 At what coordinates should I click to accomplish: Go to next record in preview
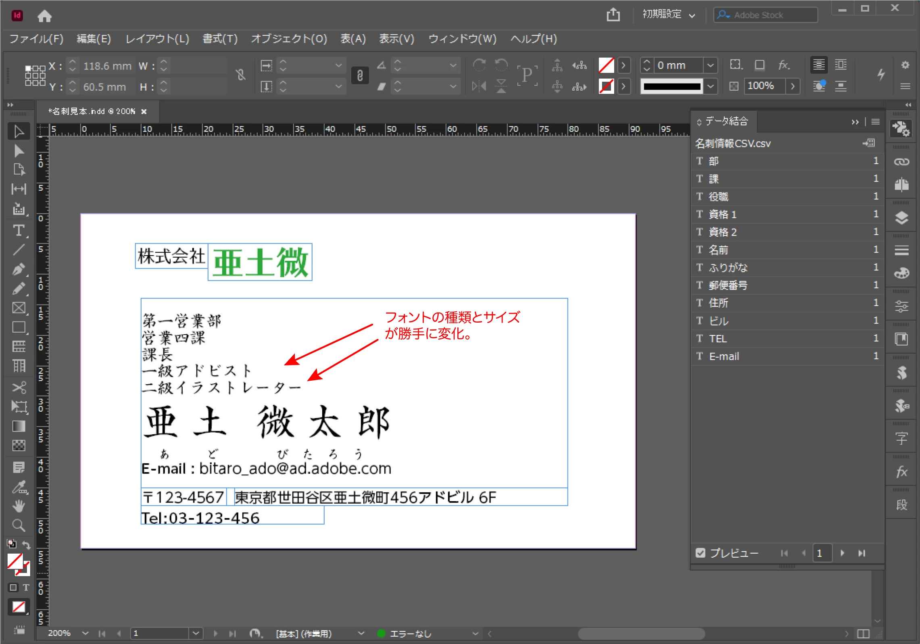(x=842, y=553)
